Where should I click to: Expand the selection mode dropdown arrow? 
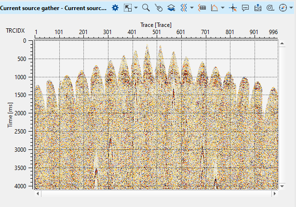(x=136, y=8)
